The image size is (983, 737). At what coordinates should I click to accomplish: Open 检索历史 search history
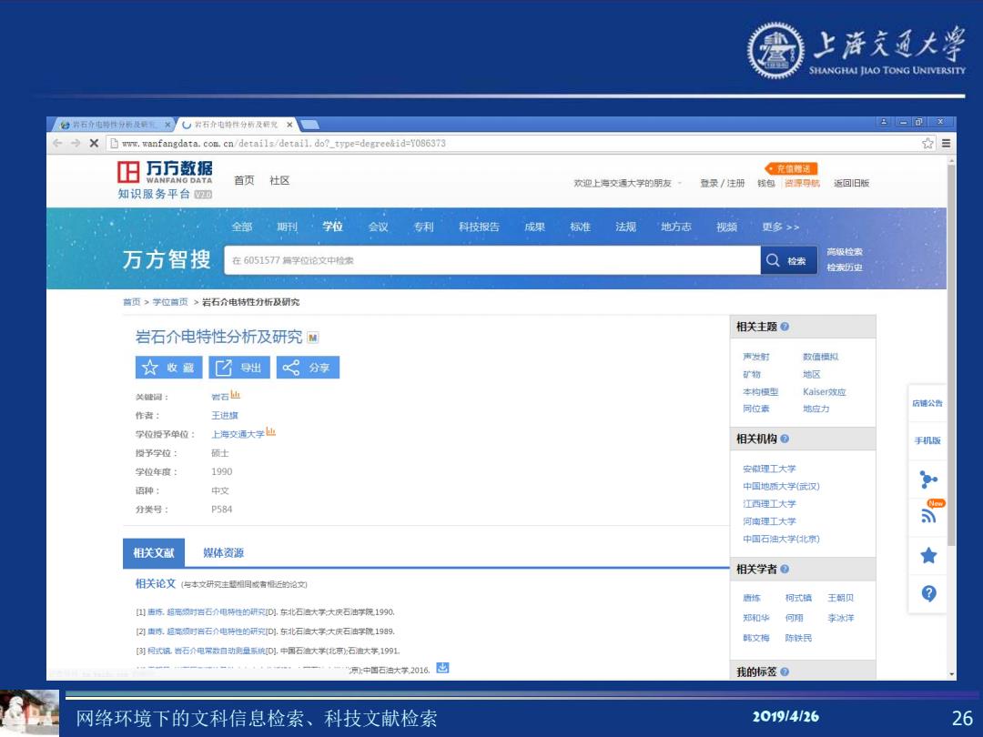tap(845, 268)
